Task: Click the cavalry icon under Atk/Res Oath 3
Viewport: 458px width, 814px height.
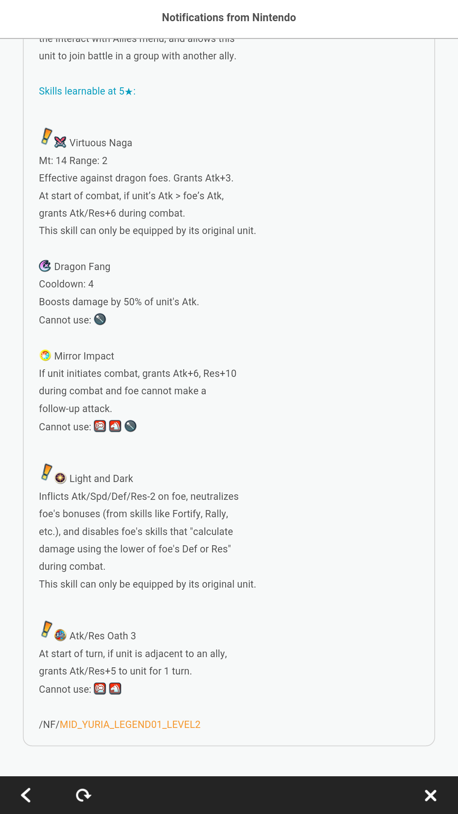Action: pyautogui.click(x=115, y=689)
